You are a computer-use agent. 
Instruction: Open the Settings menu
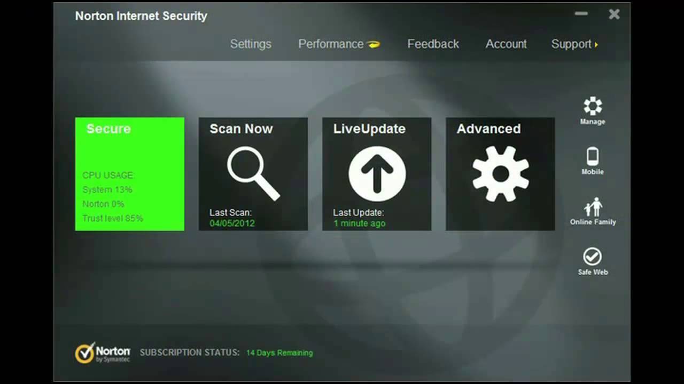(251, 44)
